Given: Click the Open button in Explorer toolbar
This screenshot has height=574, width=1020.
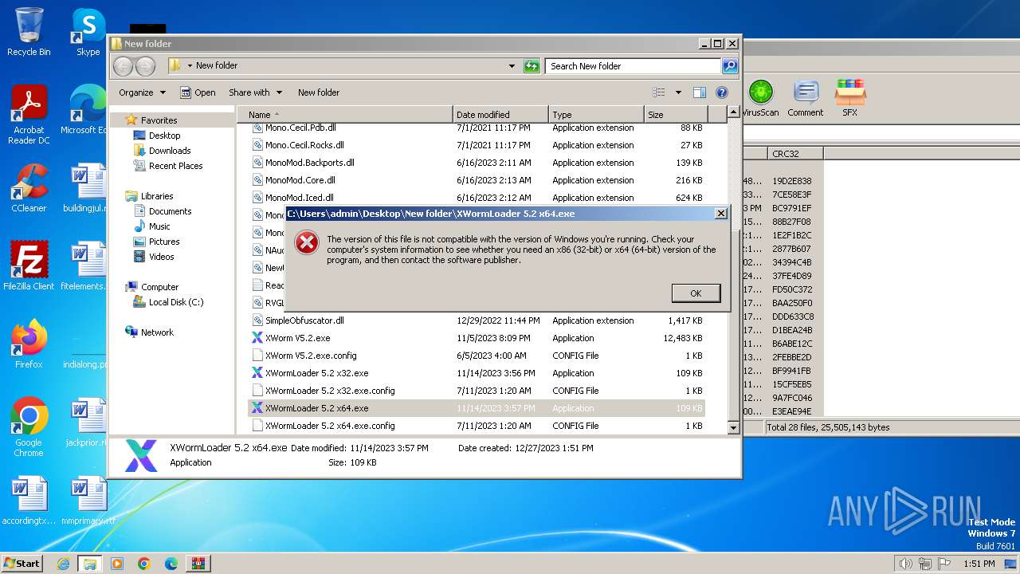Looking at the screenshot, I should 198,92.
